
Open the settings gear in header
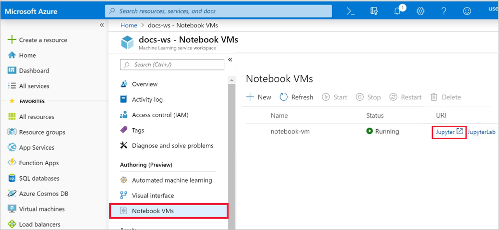pos(421,11)
